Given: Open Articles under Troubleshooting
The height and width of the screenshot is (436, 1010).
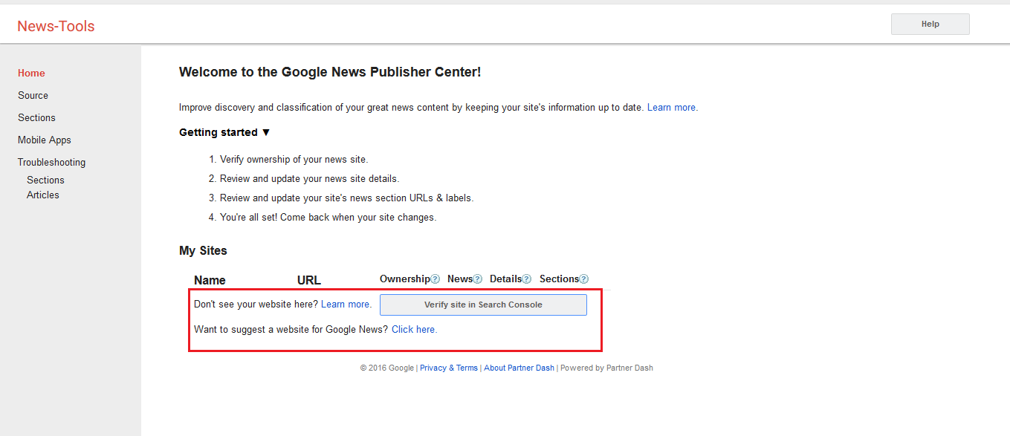Looking at the screenshot, I should pos(43,195).
